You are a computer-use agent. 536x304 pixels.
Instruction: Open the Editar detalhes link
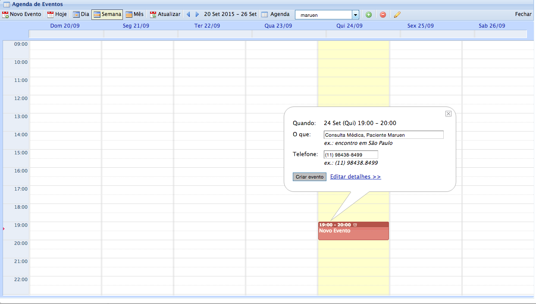click(355, 177)
